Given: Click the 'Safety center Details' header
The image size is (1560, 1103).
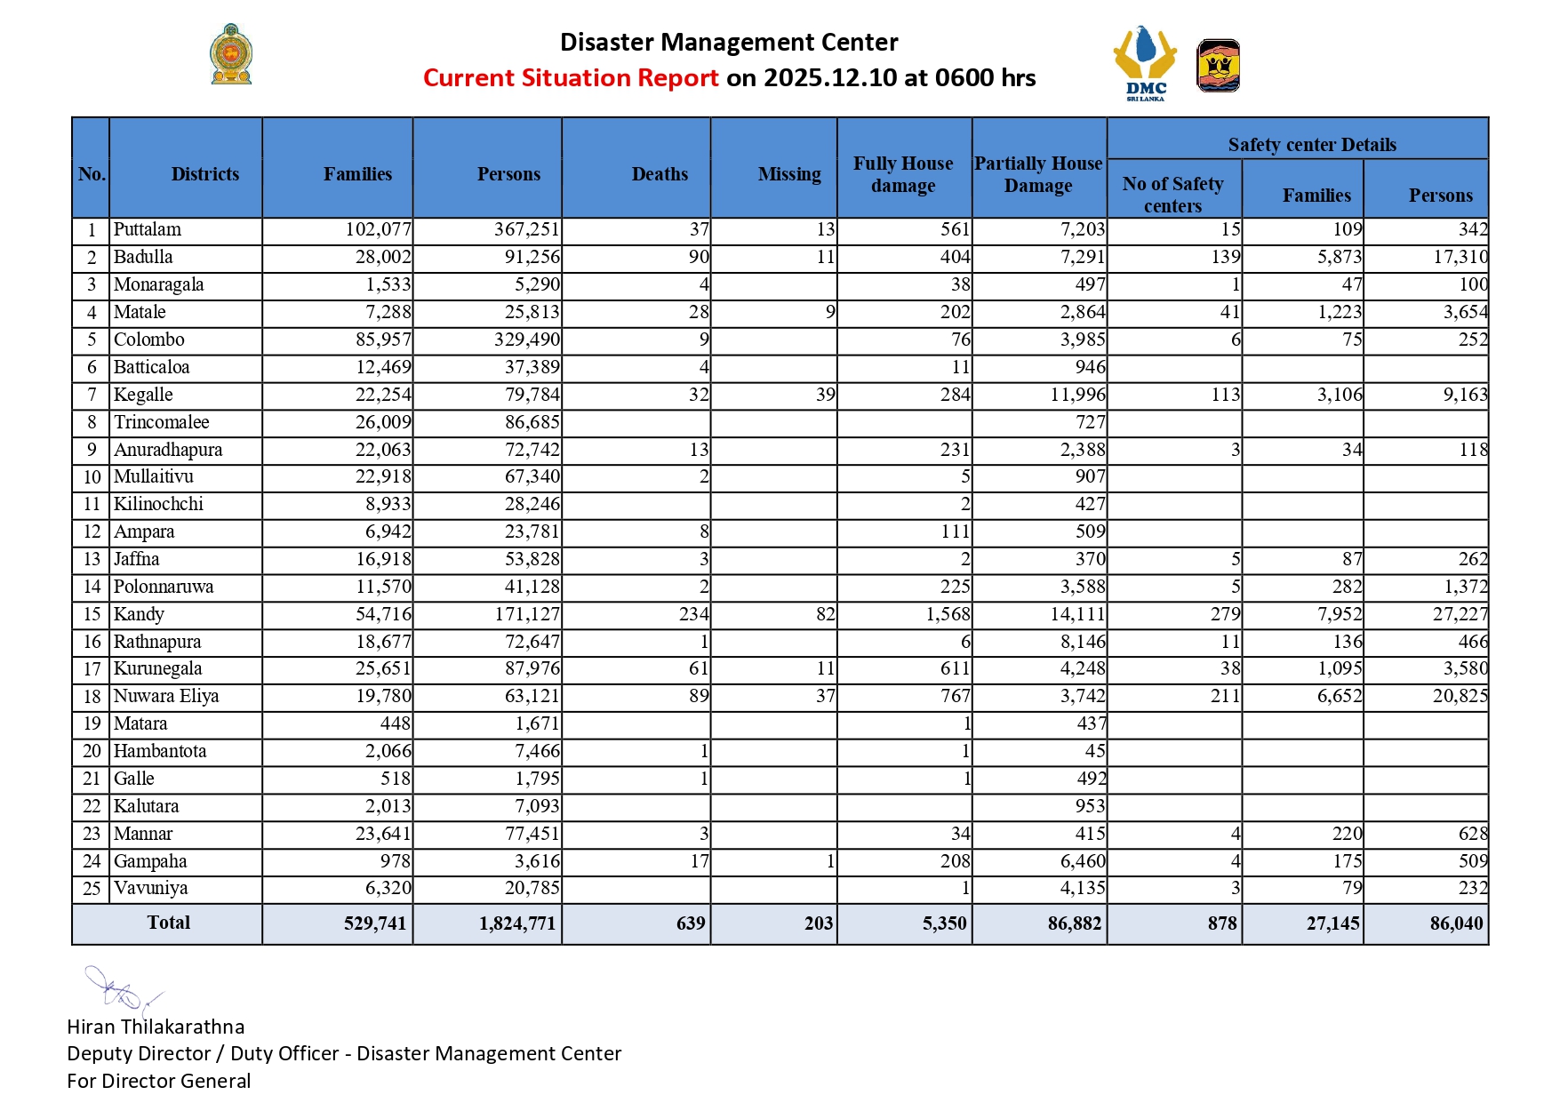Looking at the screenshot, I should [1311, 145].
